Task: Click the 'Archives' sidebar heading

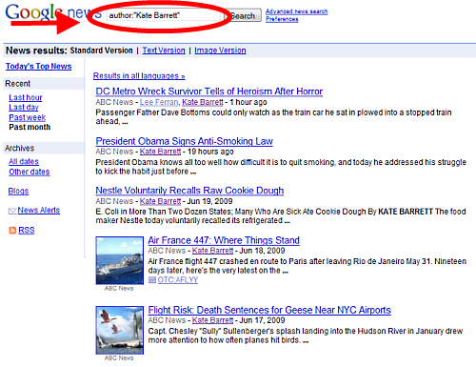Action: 19,149
